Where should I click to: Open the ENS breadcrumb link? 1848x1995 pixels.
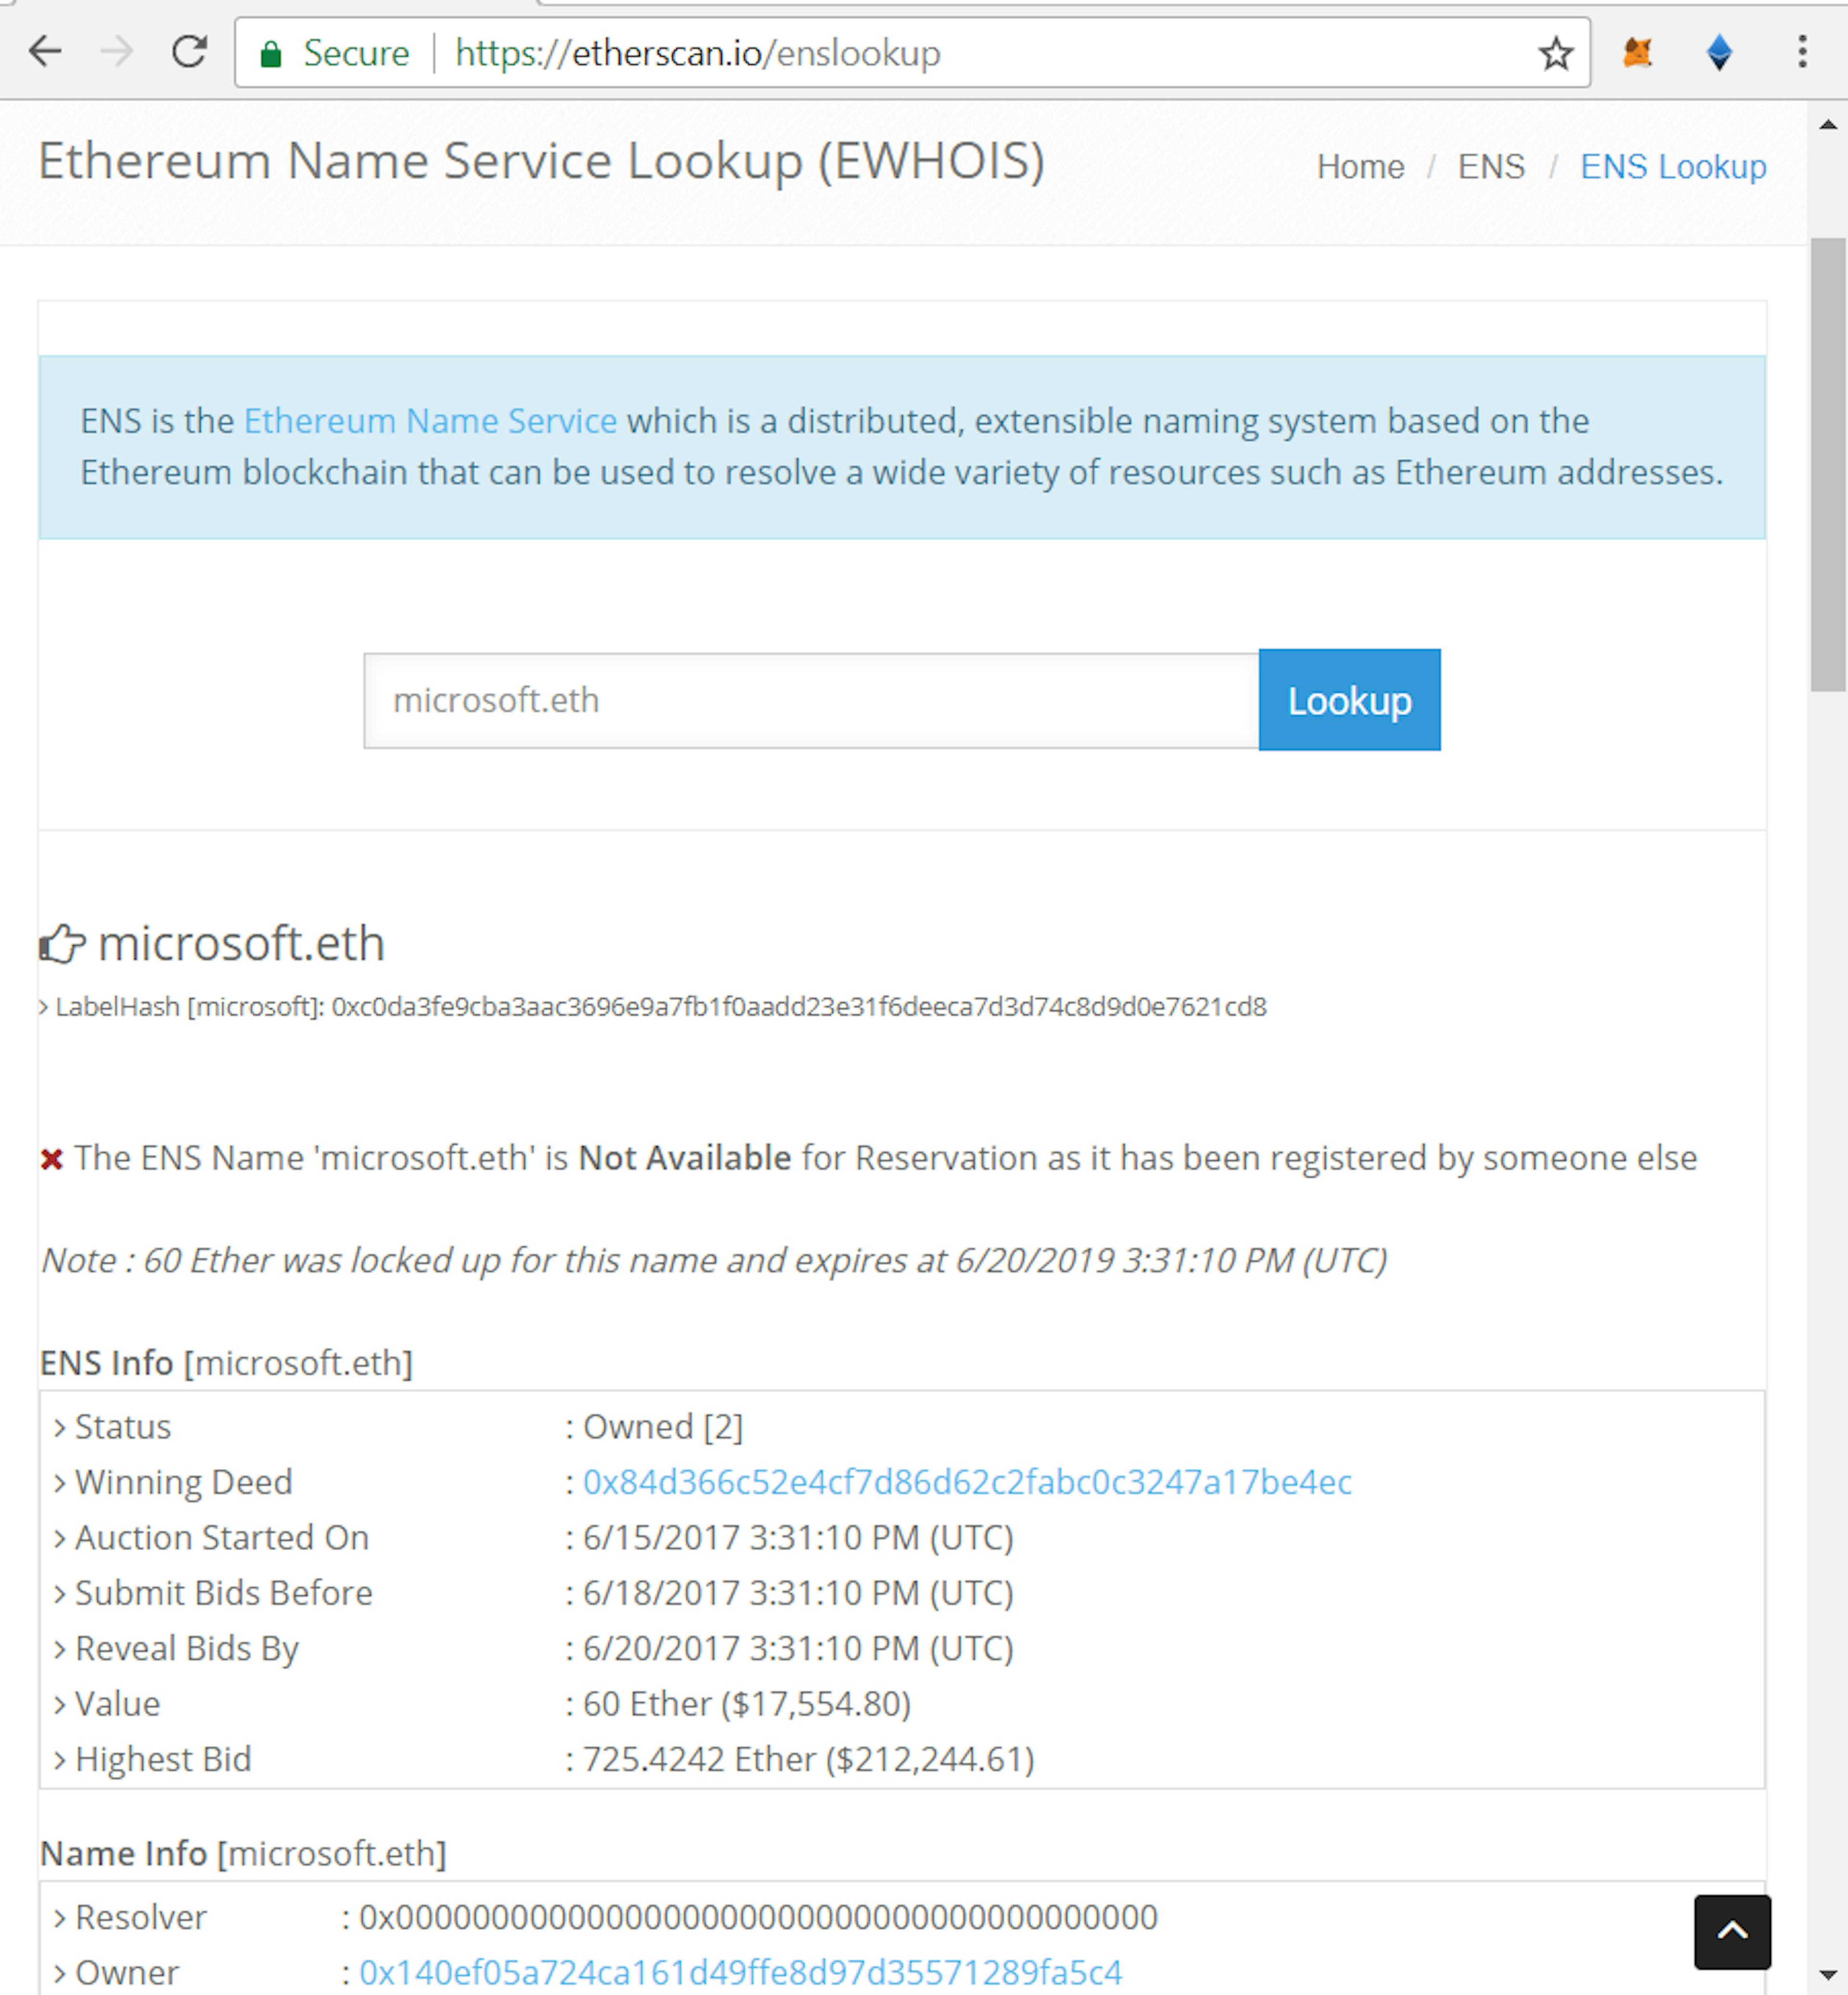pyautogui.click(x=1491, y=167)
